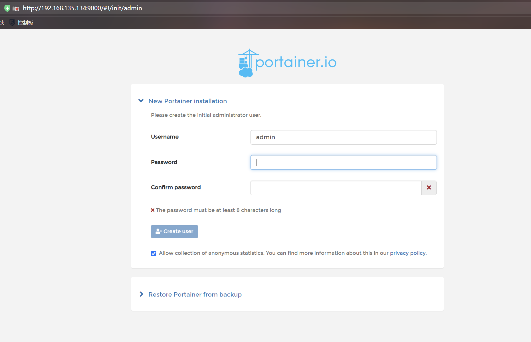Click the Username input field
This screenshot has width=531, height=342.
point(344,137)
